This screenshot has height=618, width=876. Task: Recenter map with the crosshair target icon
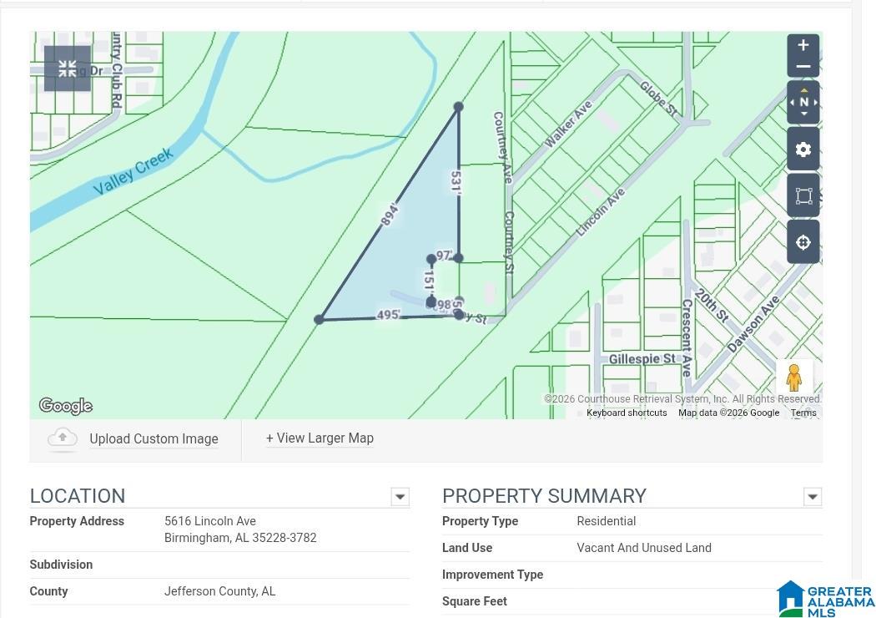(803, 242)
